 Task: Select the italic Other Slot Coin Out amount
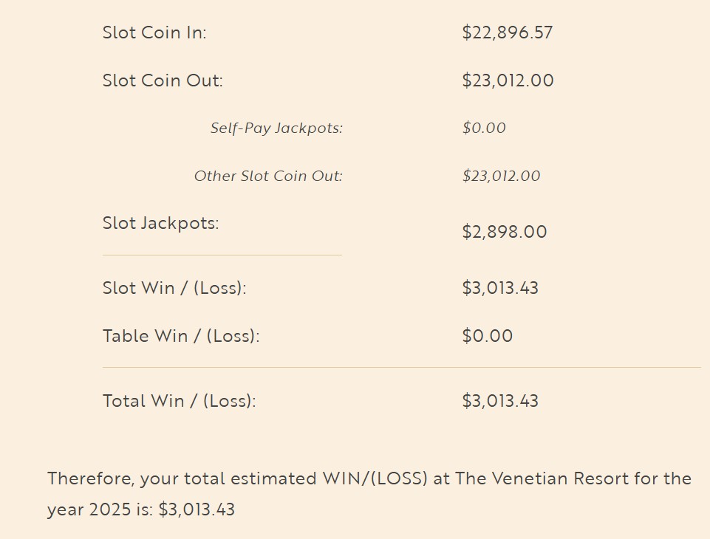(501, 176)
